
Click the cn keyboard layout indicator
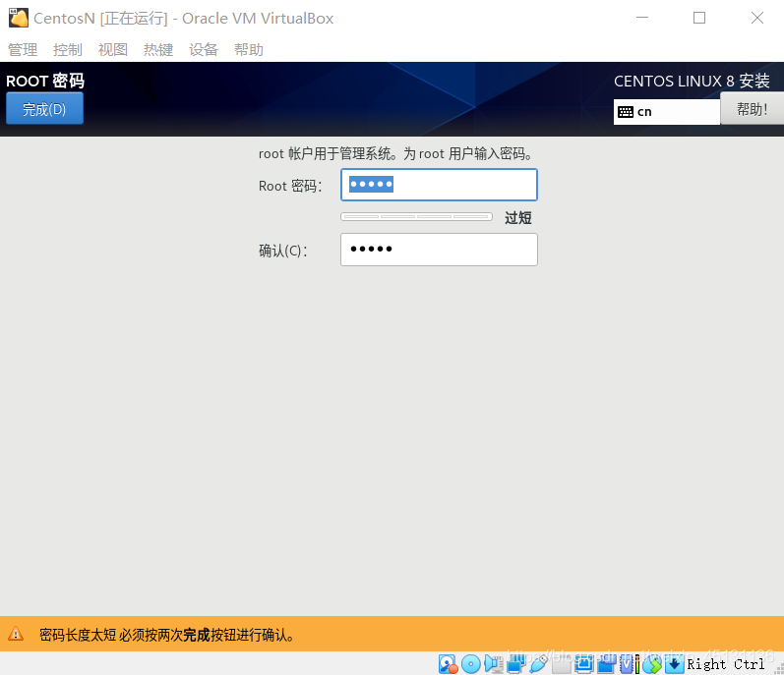pyautogui.click(x=667, y=112)
